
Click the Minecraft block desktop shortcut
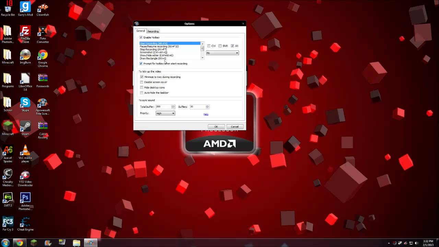tap(8, 128)
